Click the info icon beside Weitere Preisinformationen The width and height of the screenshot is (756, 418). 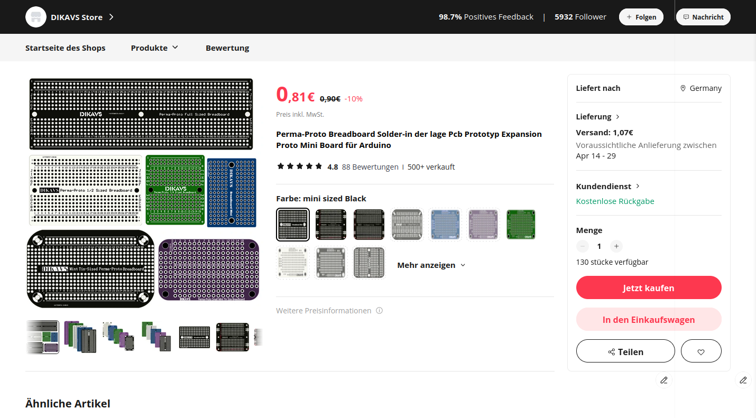pos(379,311)
